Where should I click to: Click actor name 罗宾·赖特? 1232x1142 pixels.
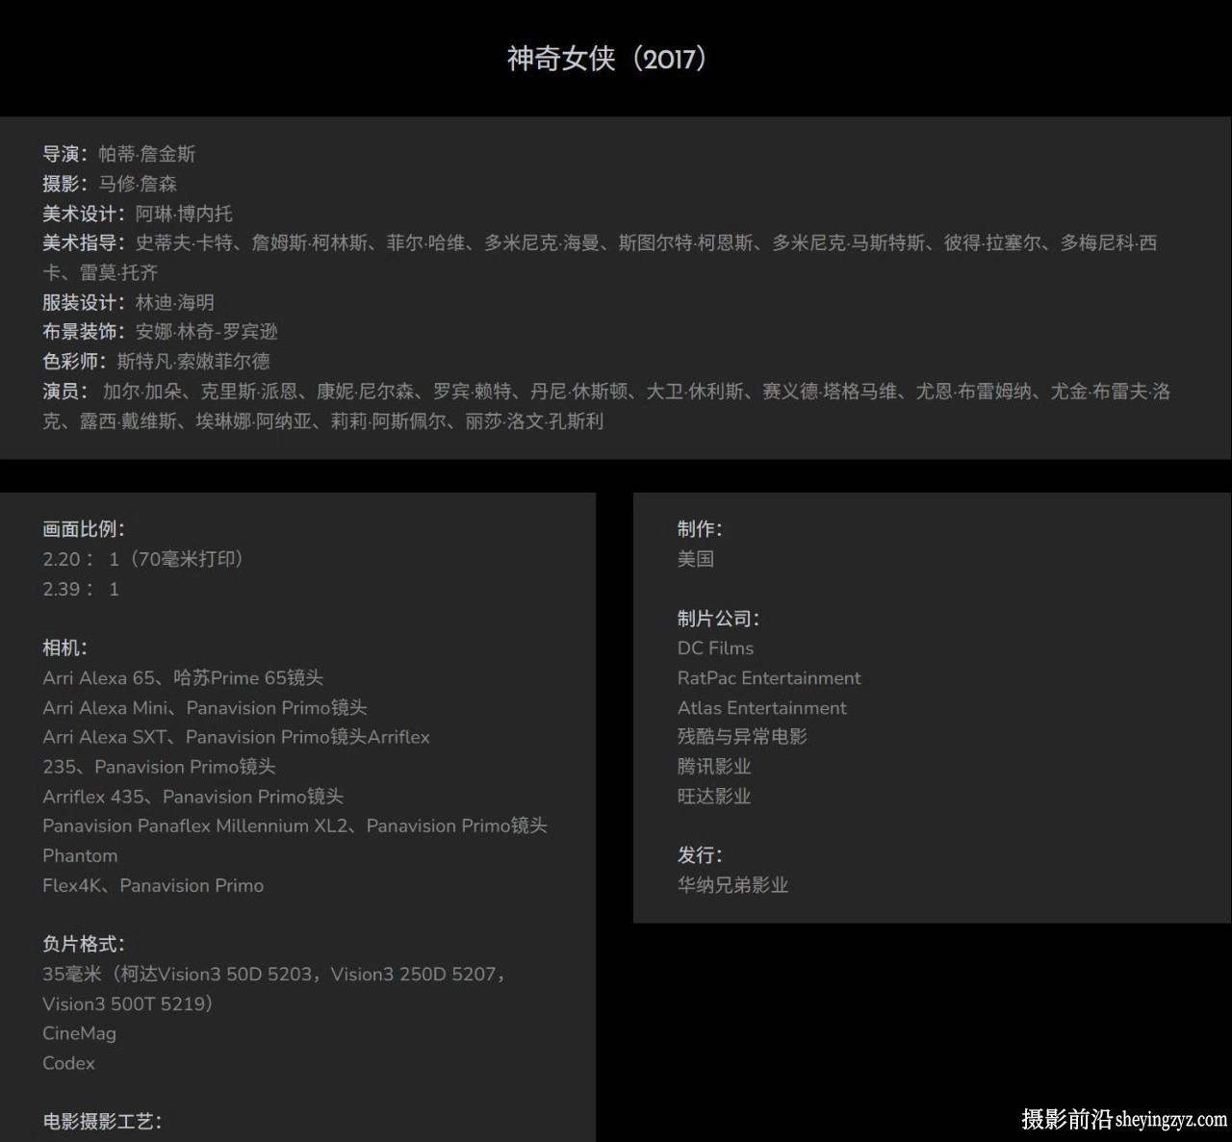473,391
